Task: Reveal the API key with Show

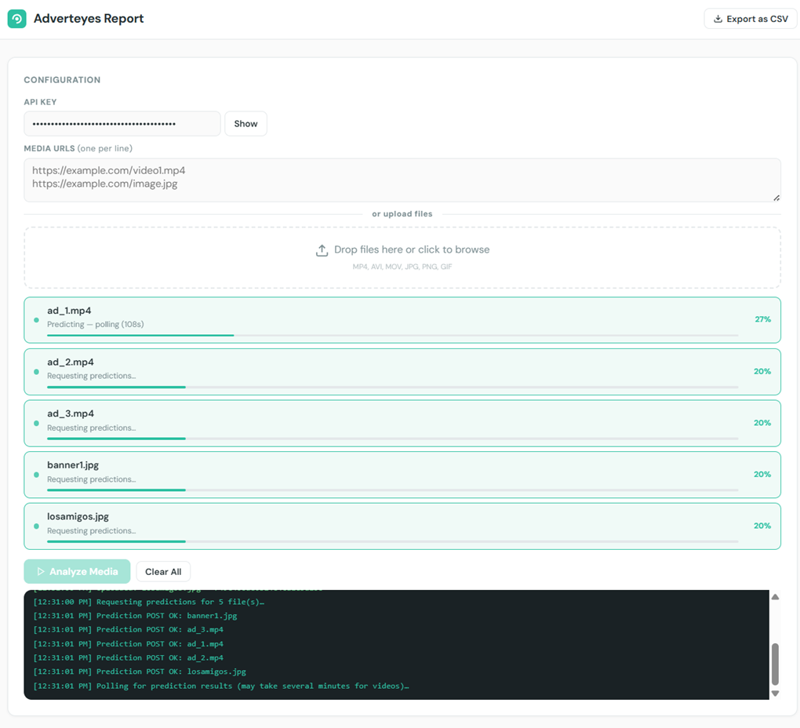Action: [246, 123]
